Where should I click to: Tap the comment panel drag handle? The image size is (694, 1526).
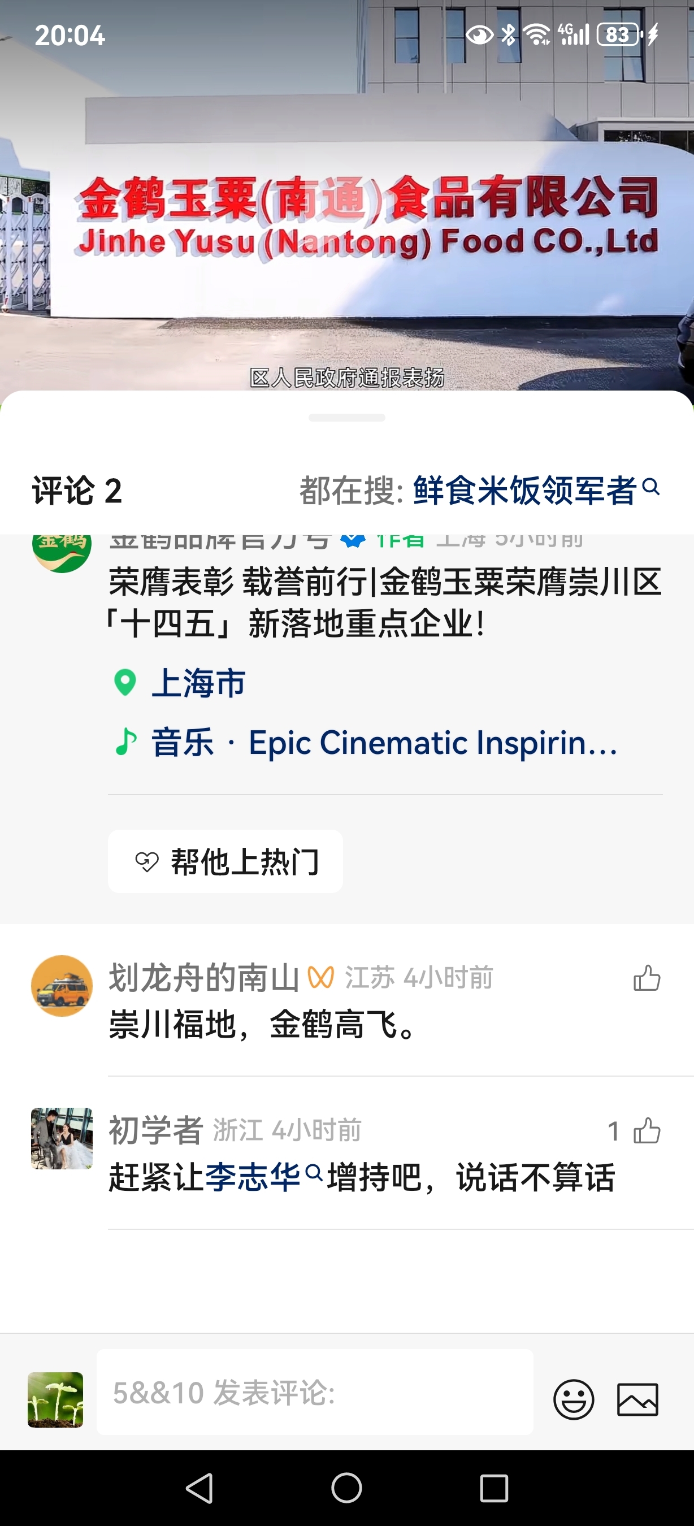[347, 418]
